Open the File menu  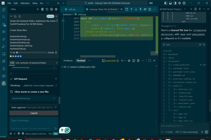click(x=9, y=3)
